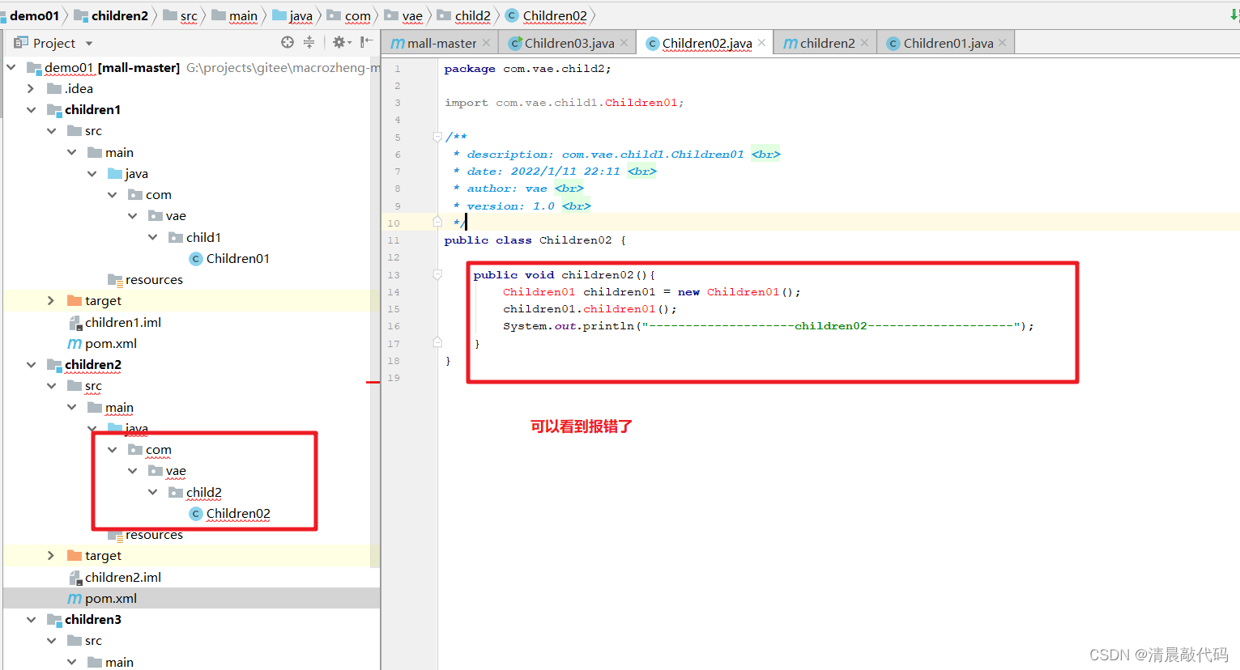Click fold end marker at line 10
The height and width of the screenshot is (670, 1240).
[437, 223]
